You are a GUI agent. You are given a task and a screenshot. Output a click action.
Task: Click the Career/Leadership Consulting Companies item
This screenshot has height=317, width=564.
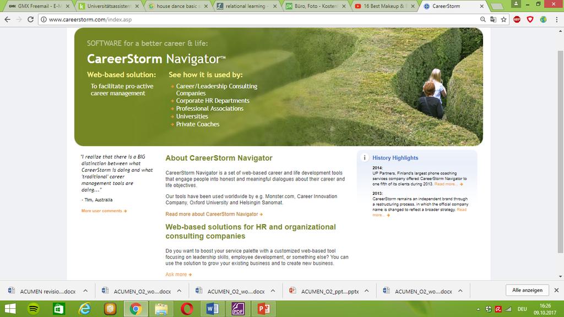[x=216, y=90]
